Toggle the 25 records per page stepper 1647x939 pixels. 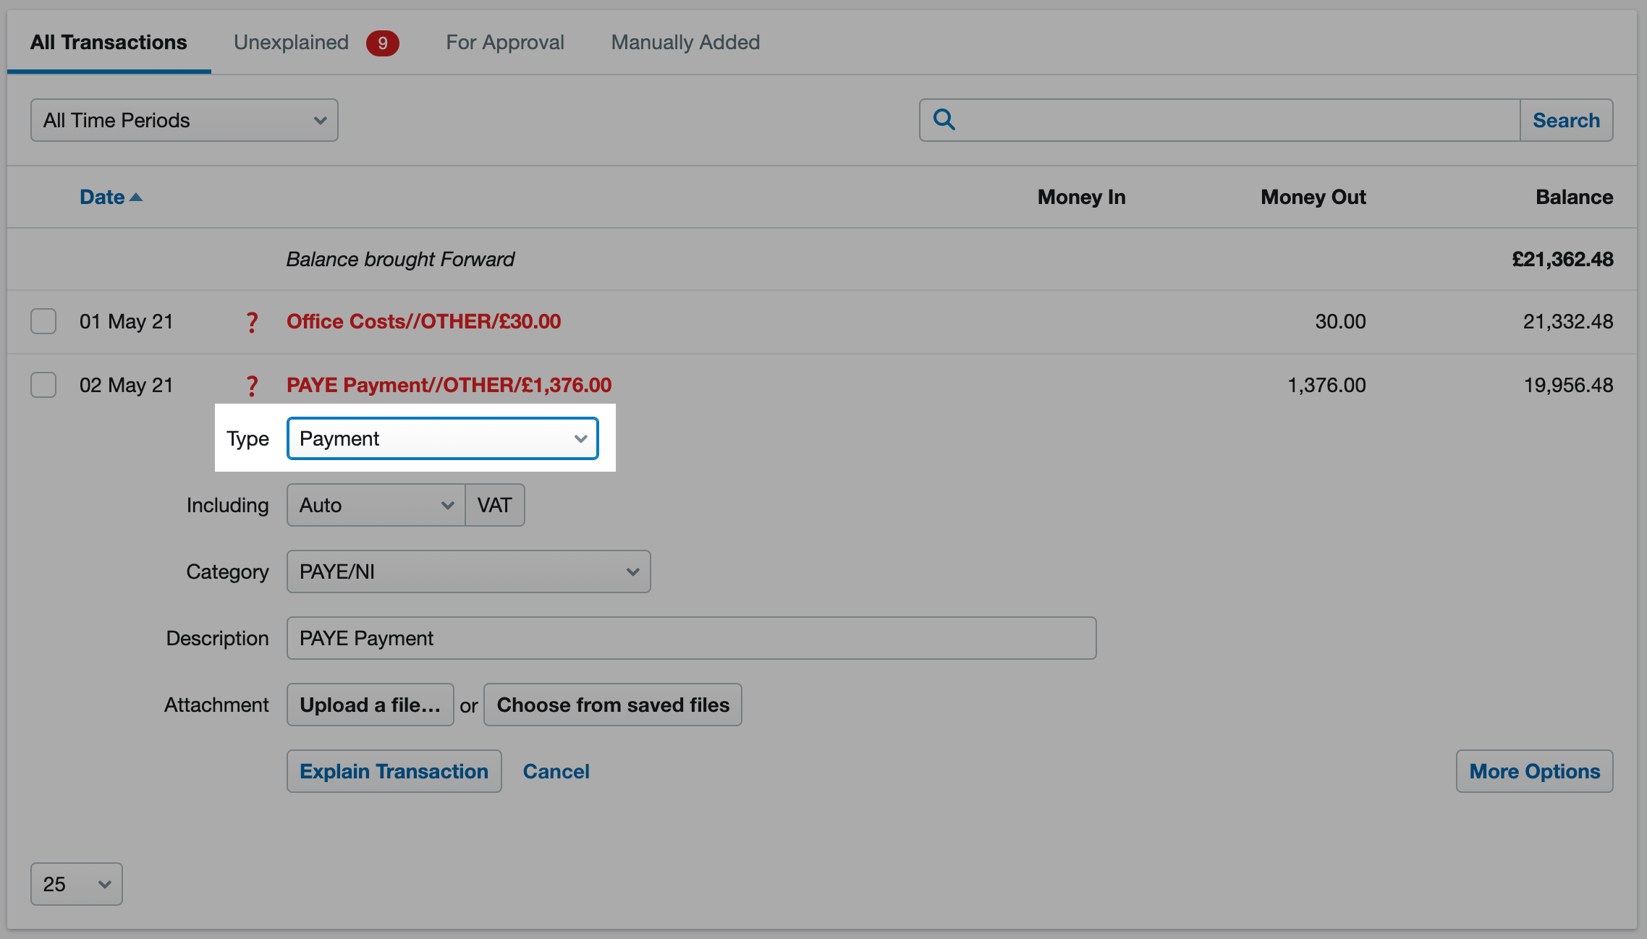pyautogui.click(x=72, y=883)
